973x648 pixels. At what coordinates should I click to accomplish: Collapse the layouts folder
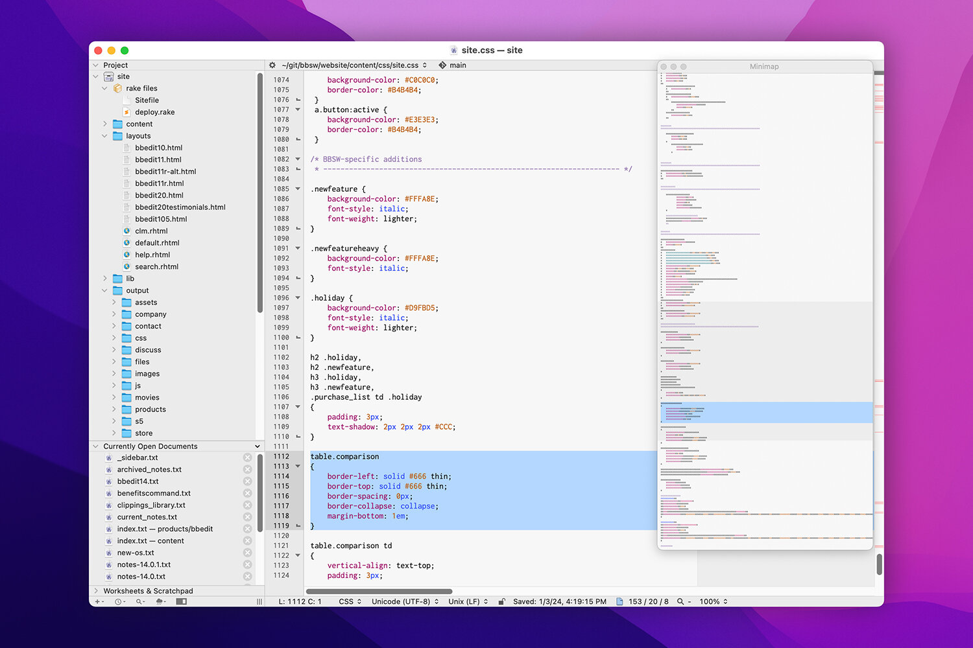[105, 135]
